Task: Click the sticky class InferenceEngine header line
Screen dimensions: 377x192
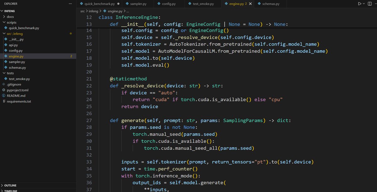Action: [129, 17]
